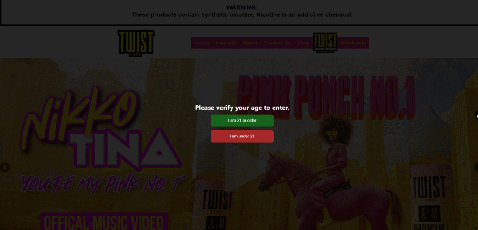The height and width of the screenshot is (230, 478).
Task: Select Contact Us in the navigation bar
Action: point(277,43)
